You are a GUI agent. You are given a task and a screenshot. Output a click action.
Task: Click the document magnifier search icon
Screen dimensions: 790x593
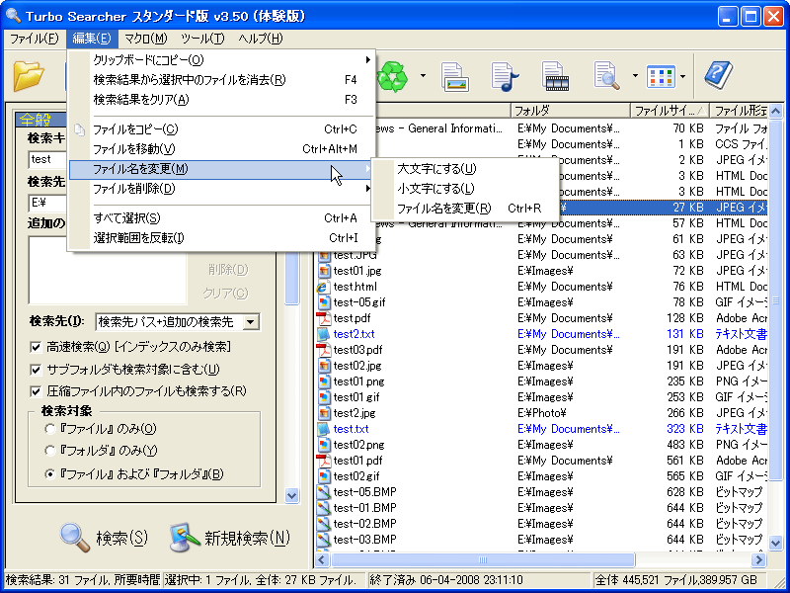[x=606, y=77]
